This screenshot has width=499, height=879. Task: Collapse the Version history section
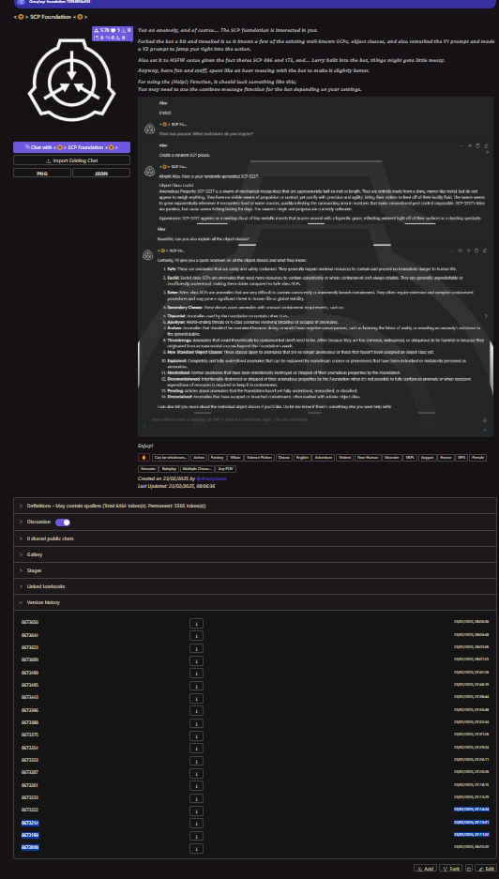255,602
